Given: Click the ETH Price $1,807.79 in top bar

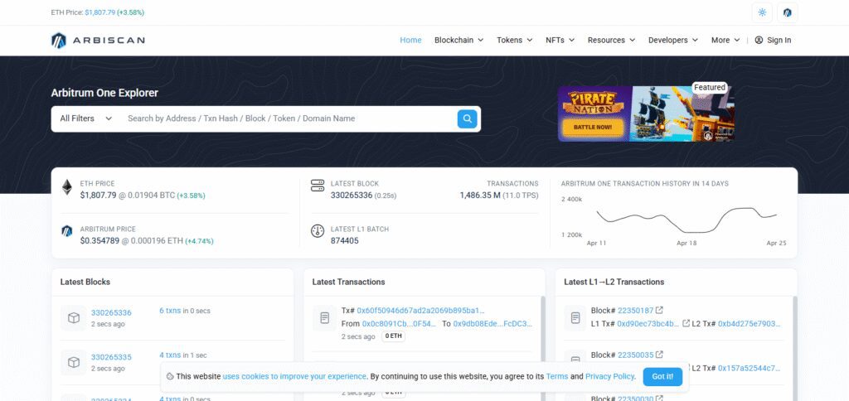Looking at the screenshot, I should click(99, 12).
